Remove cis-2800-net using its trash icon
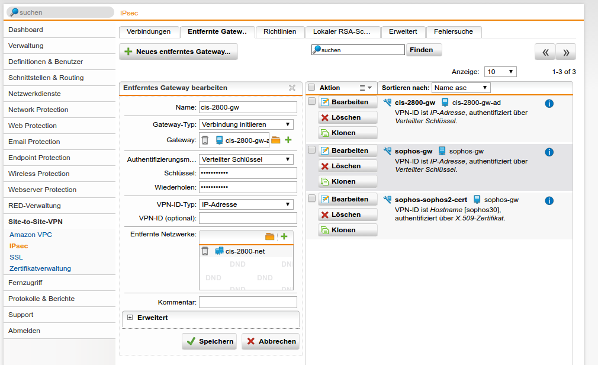 tap(205, 251)
